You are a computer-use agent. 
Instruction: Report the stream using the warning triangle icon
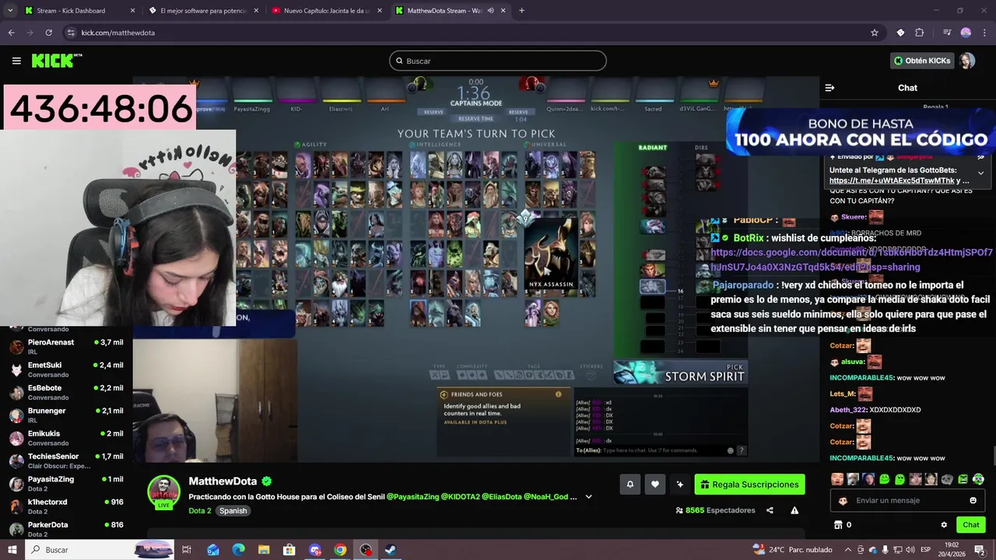[794, 510]
